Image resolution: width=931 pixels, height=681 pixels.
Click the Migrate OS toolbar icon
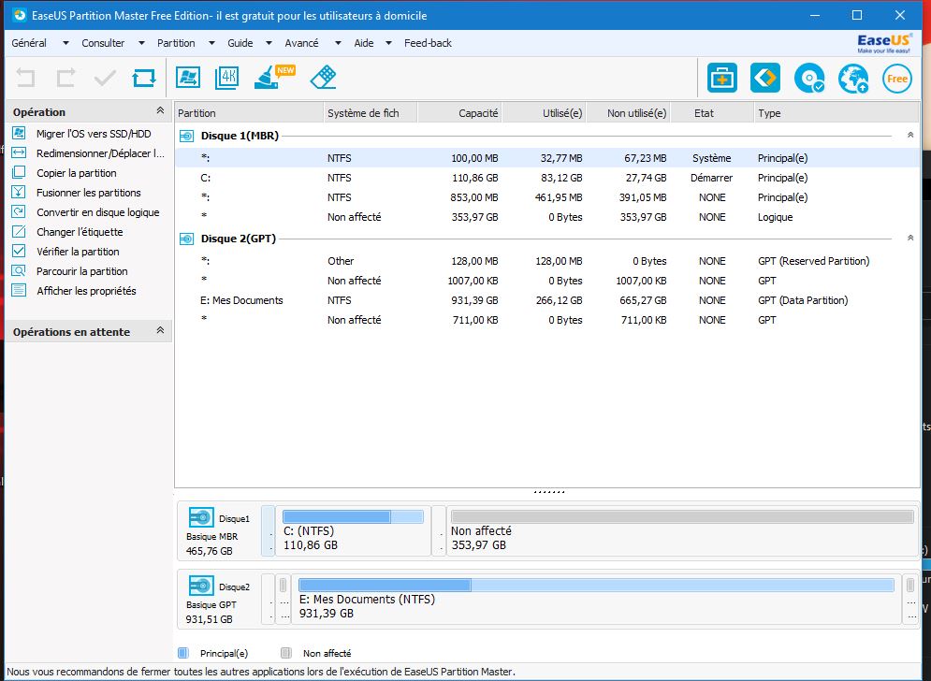pyautogui.click(x=188, y=78)
